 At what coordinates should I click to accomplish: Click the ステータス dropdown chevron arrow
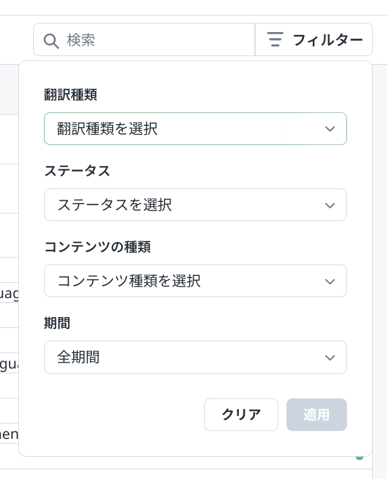(330, 205)
